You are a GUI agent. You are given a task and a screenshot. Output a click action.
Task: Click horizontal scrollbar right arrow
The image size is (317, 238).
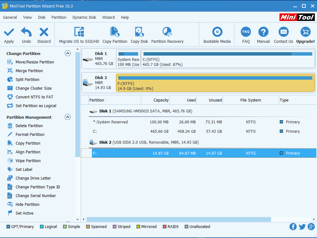(314, 219)
